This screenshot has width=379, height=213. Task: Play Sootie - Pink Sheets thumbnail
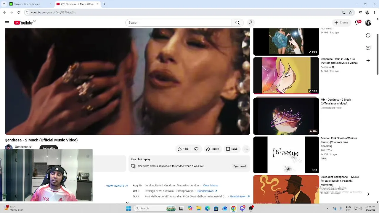286,155
